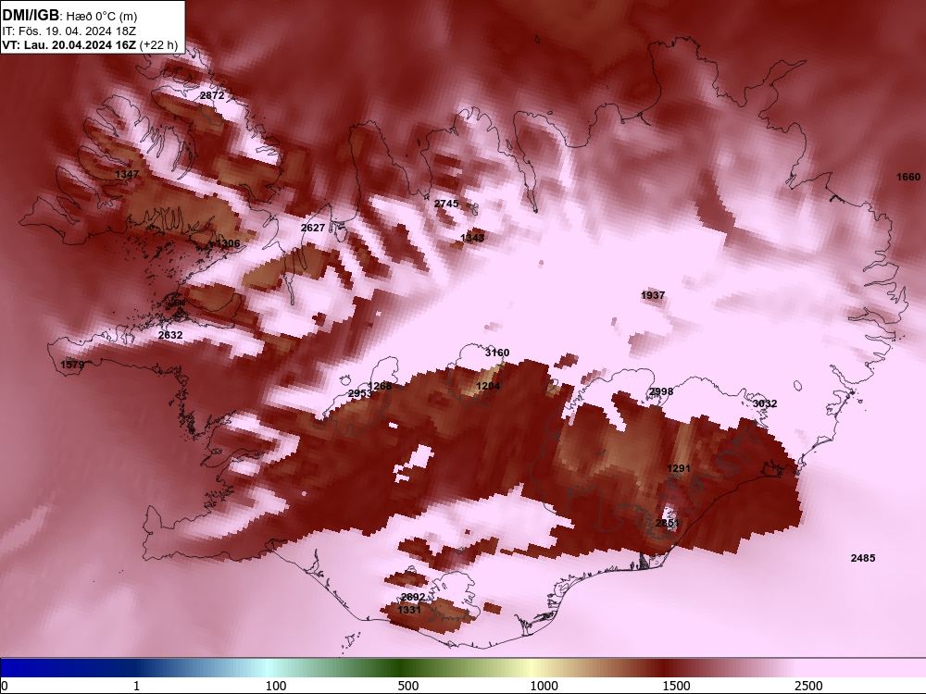Click the map value 1347

point(127,174)
